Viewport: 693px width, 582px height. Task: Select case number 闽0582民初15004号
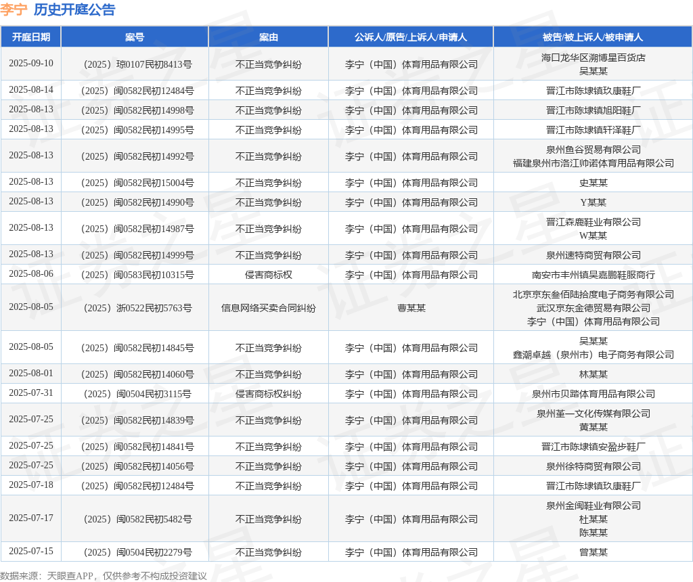pyautogui.click(x=137, y=183)
